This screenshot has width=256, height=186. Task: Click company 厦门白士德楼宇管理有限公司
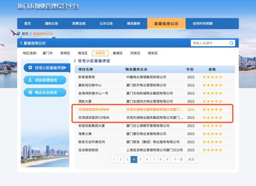coord(148,126)
